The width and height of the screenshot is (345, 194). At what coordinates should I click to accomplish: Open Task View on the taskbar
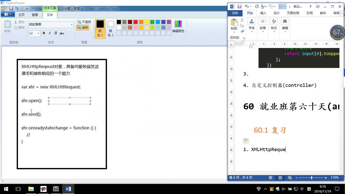click(x=18, y=189)
